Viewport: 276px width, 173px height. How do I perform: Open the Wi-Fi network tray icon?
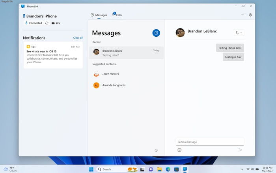248,169
